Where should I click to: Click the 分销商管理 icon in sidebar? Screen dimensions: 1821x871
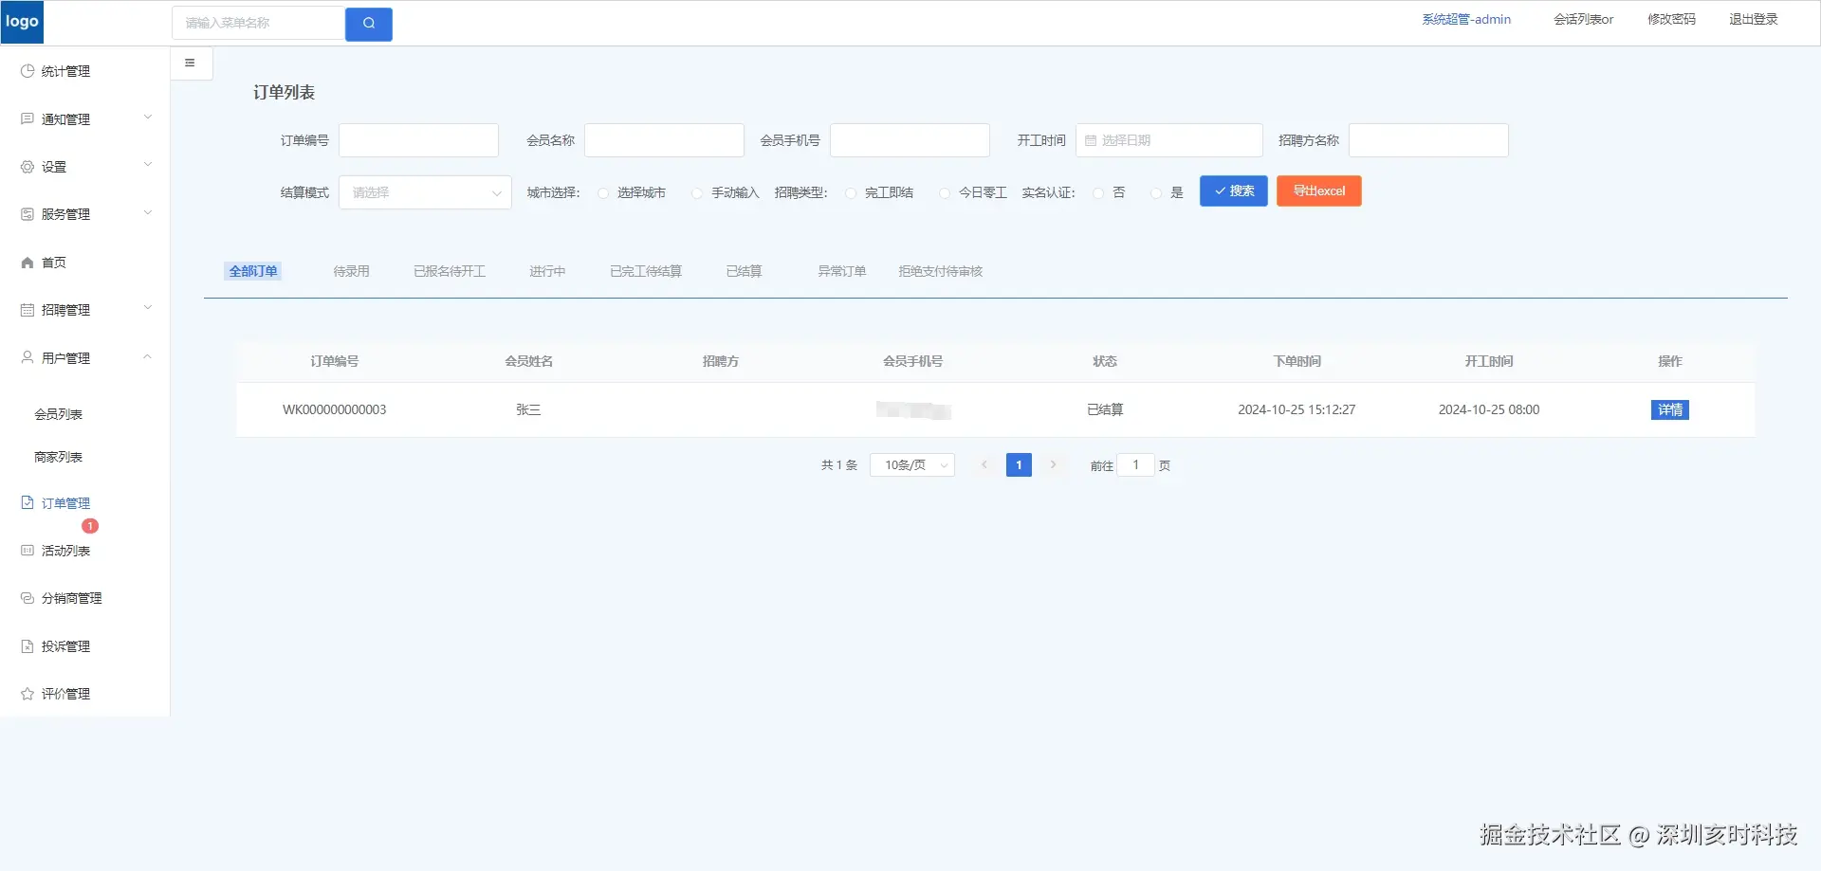[28, 598]
